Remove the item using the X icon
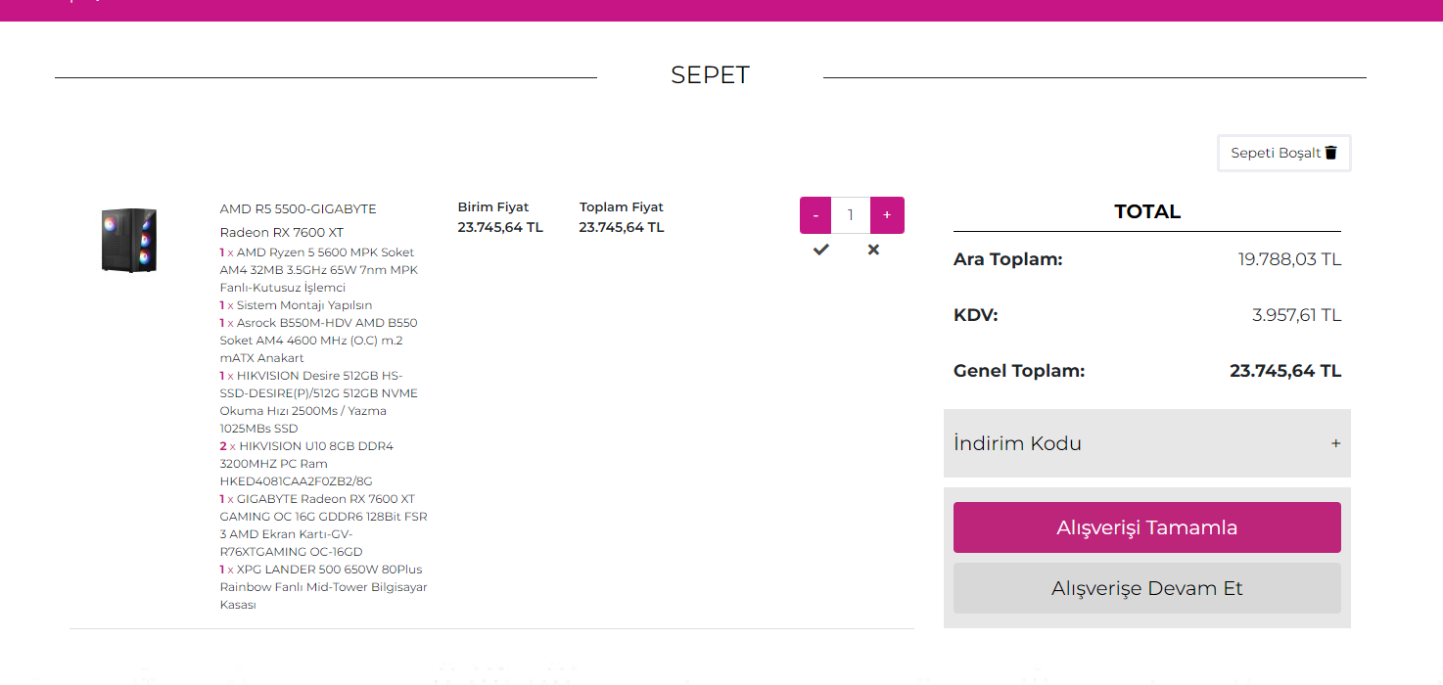1443x685 pixels. pyautogui.click(x=873, y=250)
